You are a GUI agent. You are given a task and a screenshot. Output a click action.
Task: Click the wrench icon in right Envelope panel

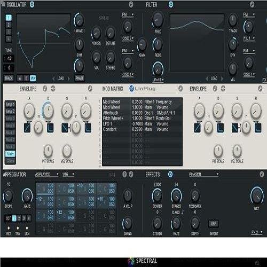pos(260,89)
